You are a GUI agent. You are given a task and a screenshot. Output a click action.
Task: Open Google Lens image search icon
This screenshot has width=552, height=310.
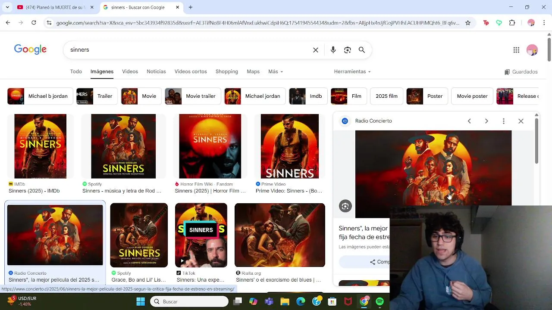click(x=348, y=50)
